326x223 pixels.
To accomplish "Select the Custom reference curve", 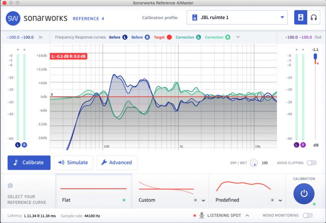I will click(170, 191).
